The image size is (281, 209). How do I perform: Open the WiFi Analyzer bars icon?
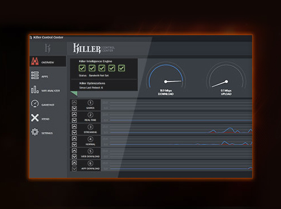[x=35, y=89]
